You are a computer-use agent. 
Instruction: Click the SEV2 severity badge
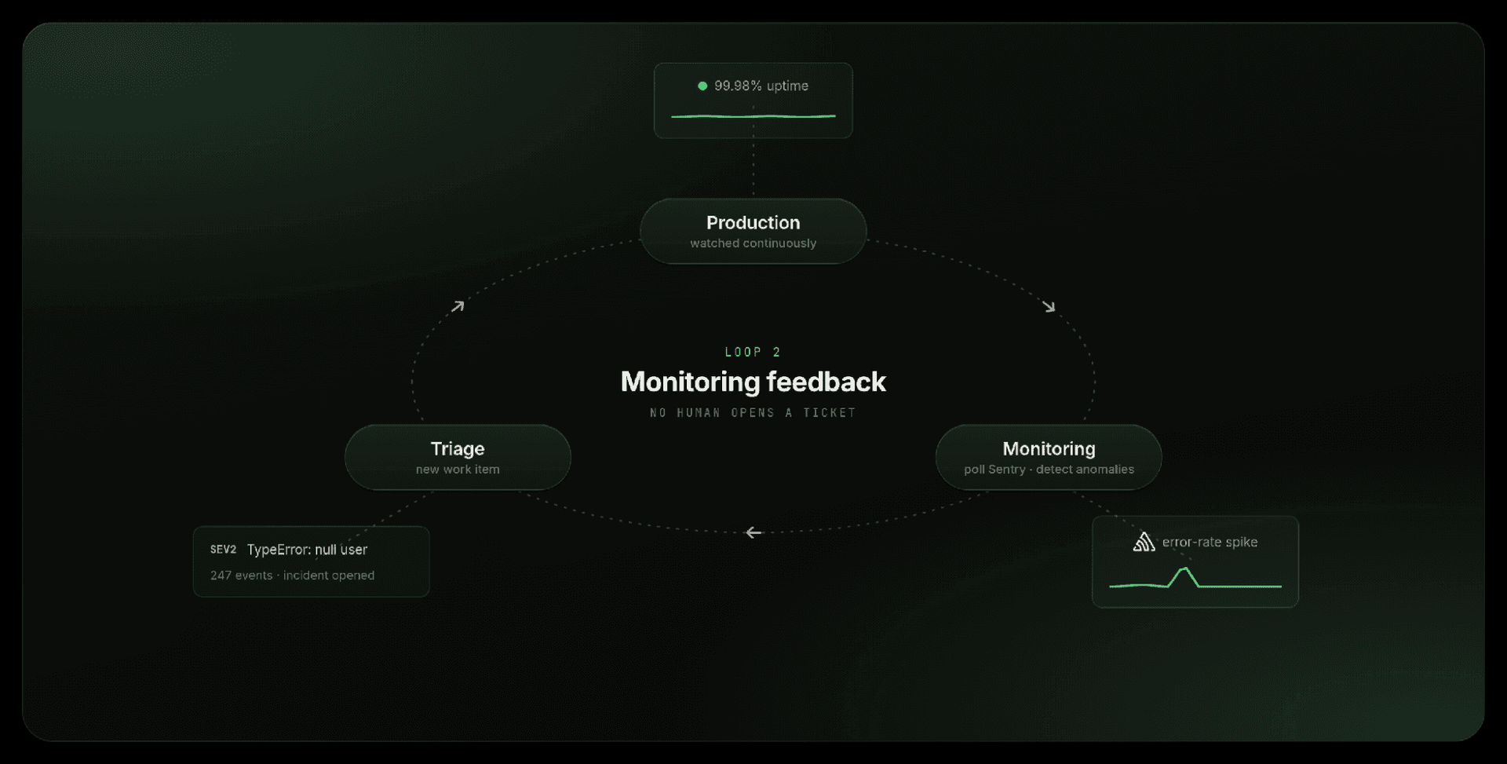point(223,550)
